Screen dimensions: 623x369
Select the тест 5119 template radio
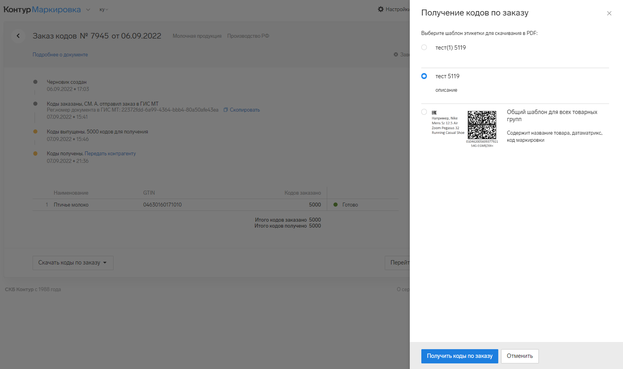(x=424, y=76)
